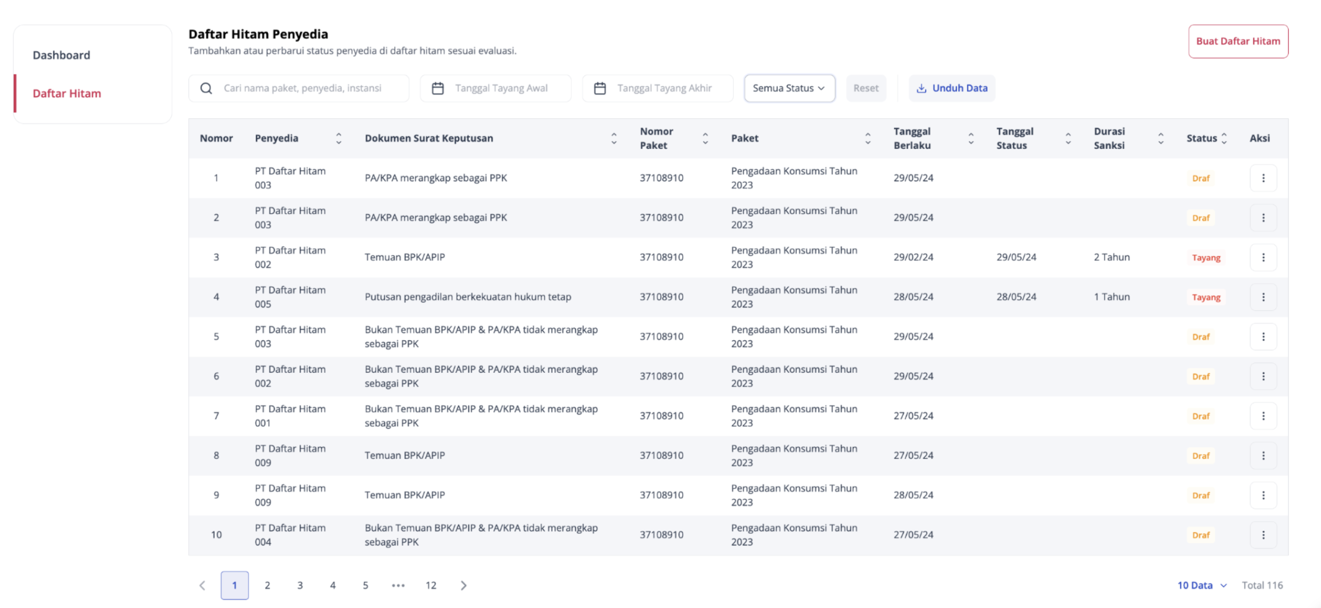1321x608 pixels.
Task: Open Tanggal Tayang Awal calendar icon
Action: [x=438, y=88]
